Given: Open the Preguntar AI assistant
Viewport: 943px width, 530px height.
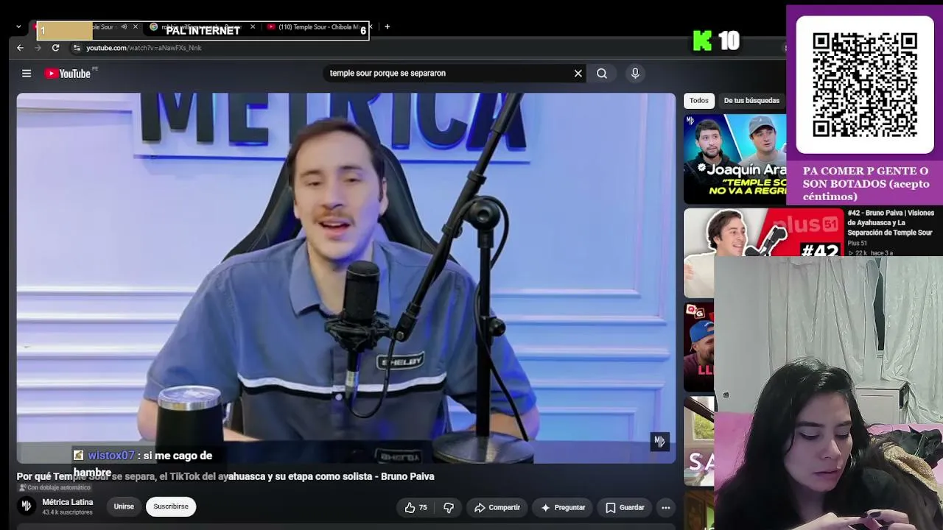Looking at the screenshot, I should tap(563, 507).
